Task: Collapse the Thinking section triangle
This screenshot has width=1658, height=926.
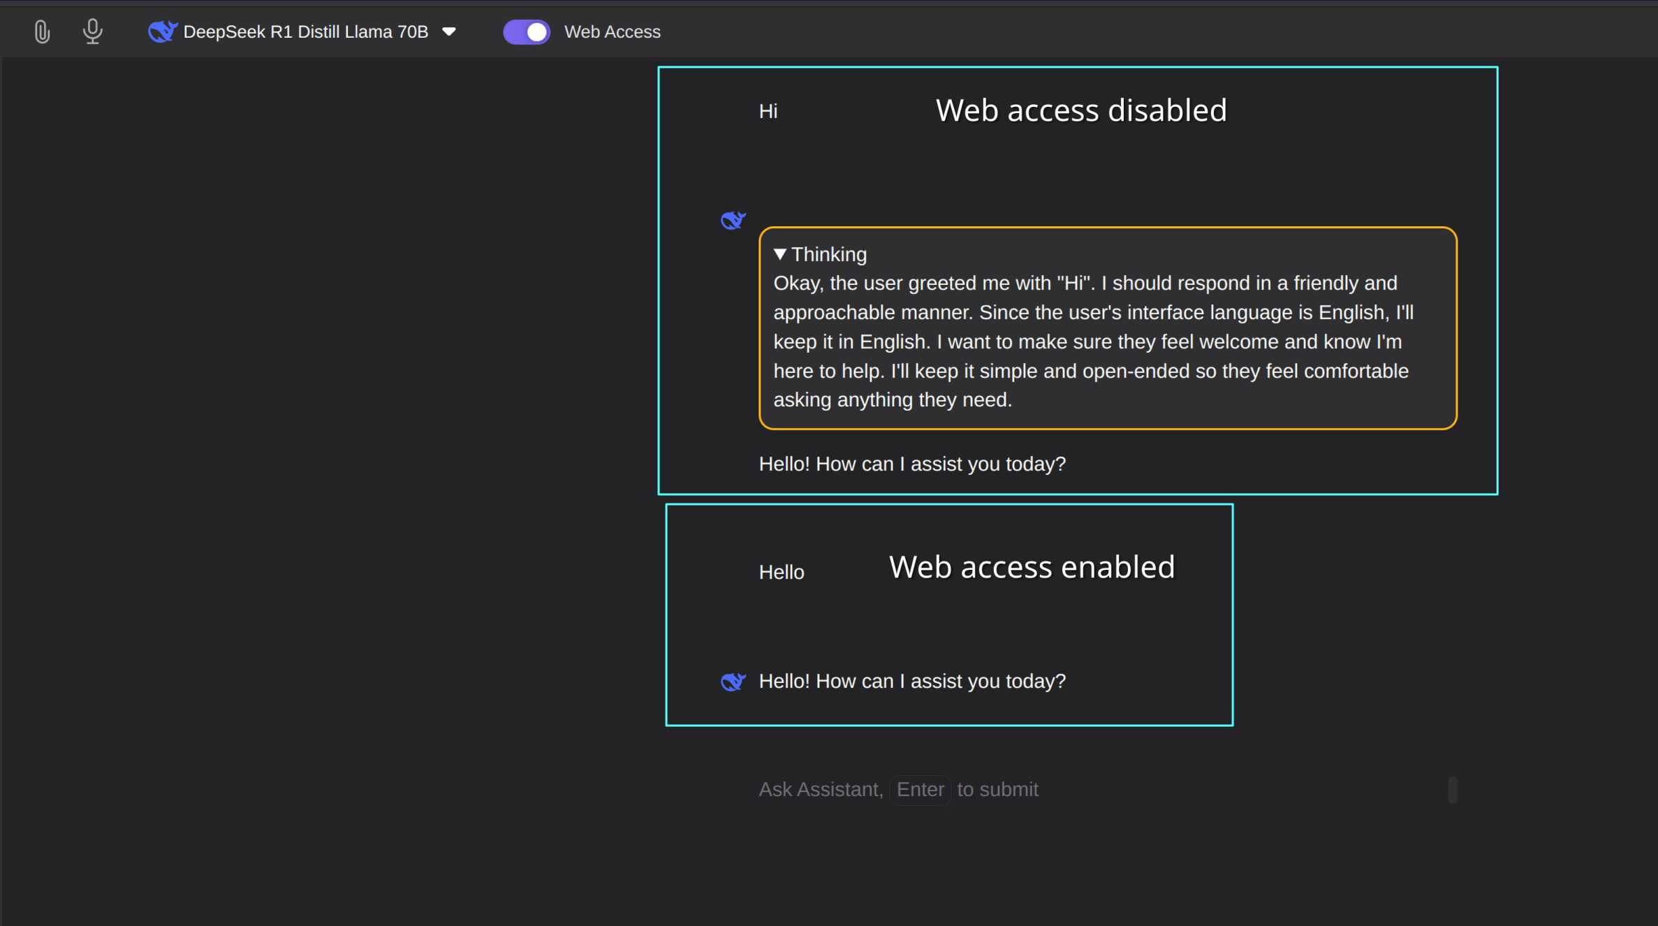Action: click(x=780, y=254)
